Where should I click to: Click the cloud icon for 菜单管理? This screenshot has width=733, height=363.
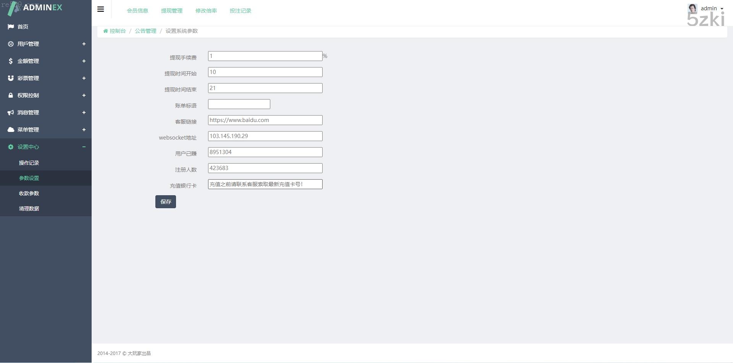(11, 130)
